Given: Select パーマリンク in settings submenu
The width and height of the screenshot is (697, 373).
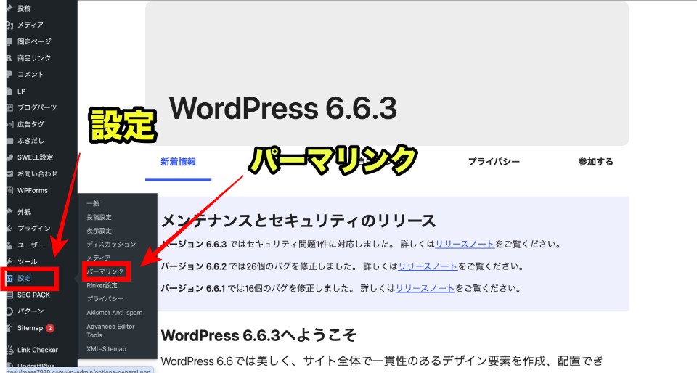Looking at the screenshot, I should click(105, 271).
